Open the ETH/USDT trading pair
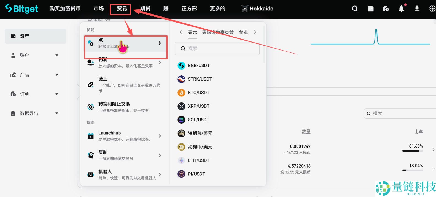The width and height of the screenshot is (436, 197). (199, 160)
